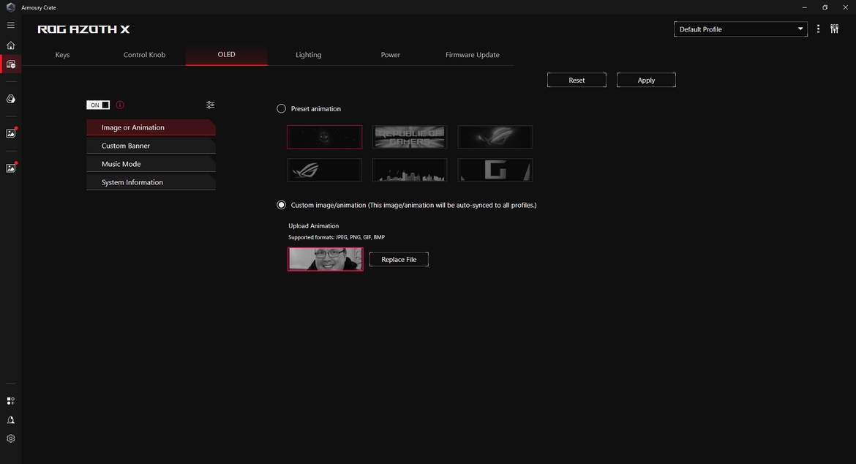Switch to the Keys tab
The width and height of the screenshot is (856, 464).
pyautogui.click(x=62, y=55)
